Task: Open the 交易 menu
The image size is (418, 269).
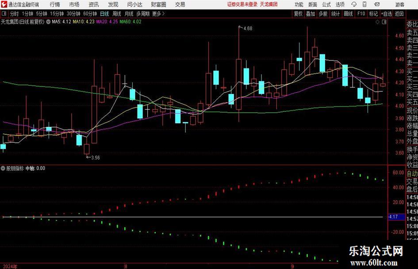Action: pos(180,4)
